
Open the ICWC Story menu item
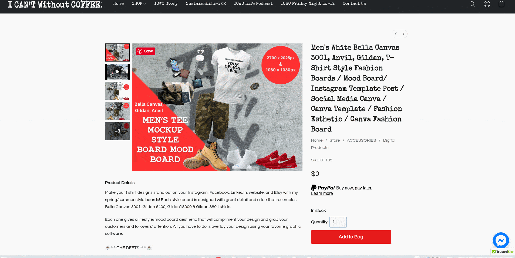click(x=166, y=4)
